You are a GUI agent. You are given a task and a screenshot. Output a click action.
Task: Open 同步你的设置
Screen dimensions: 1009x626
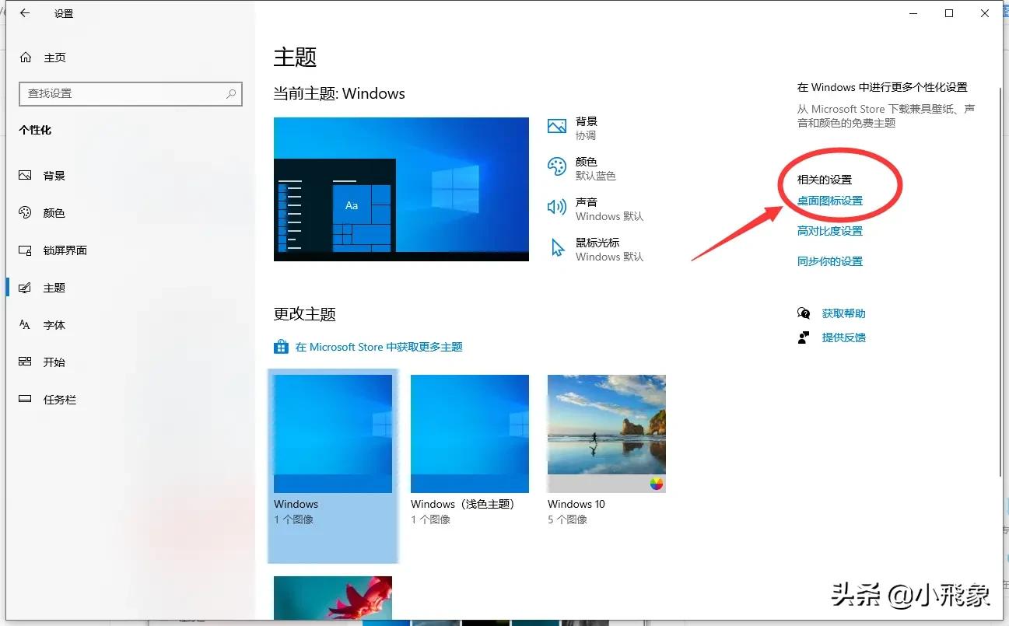point(829,261)
